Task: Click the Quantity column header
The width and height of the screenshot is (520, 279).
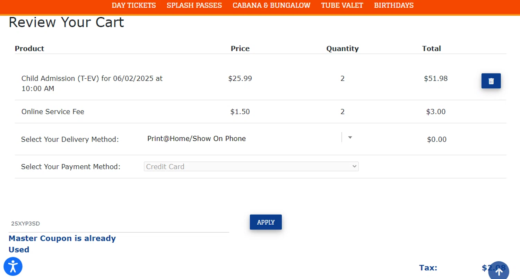Action: 343,49
